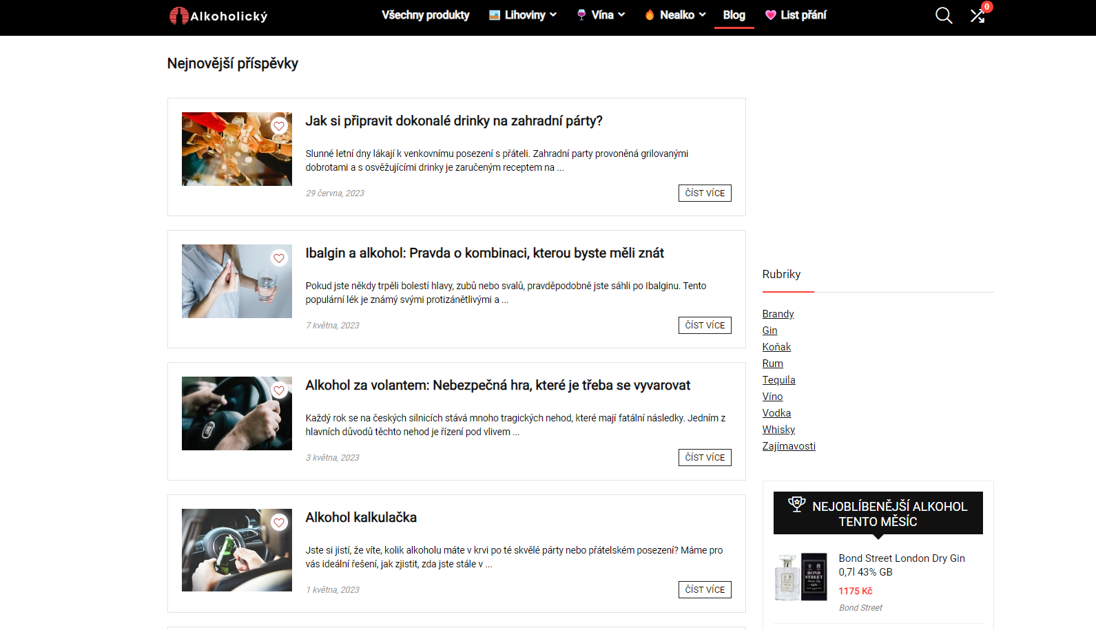Expand the Nealko dropdown chevron
The width and height of the screenshot is (1096, 630).
click(703, 14)
